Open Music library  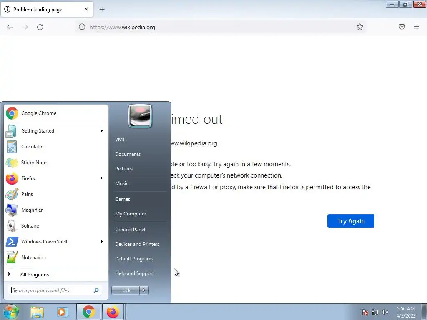[121, 183]
